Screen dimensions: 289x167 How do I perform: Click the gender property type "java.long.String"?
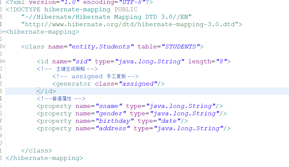tap(185, 113)
